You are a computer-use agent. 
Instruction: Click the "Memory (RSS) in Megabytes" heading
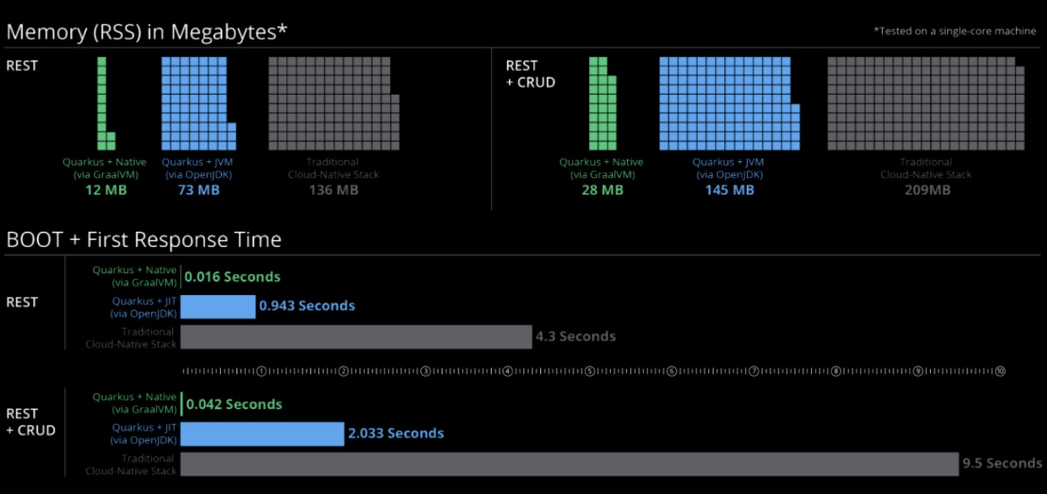click(147, 32)
